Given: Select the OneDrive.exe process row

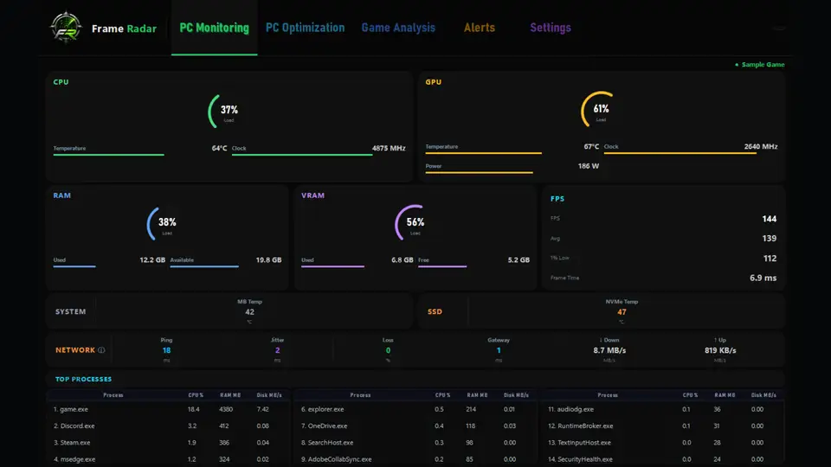Looking at the screenshot, I should coord(415,425).
